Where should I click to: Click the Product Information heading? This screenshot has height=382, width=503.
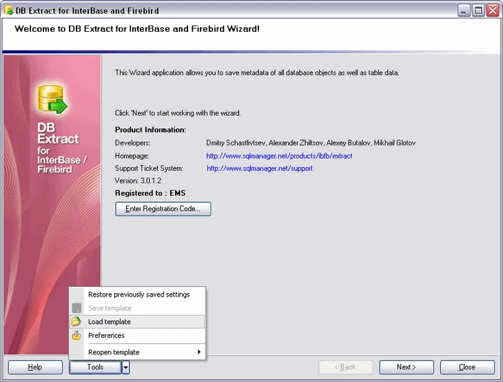[x=150, y=130]
